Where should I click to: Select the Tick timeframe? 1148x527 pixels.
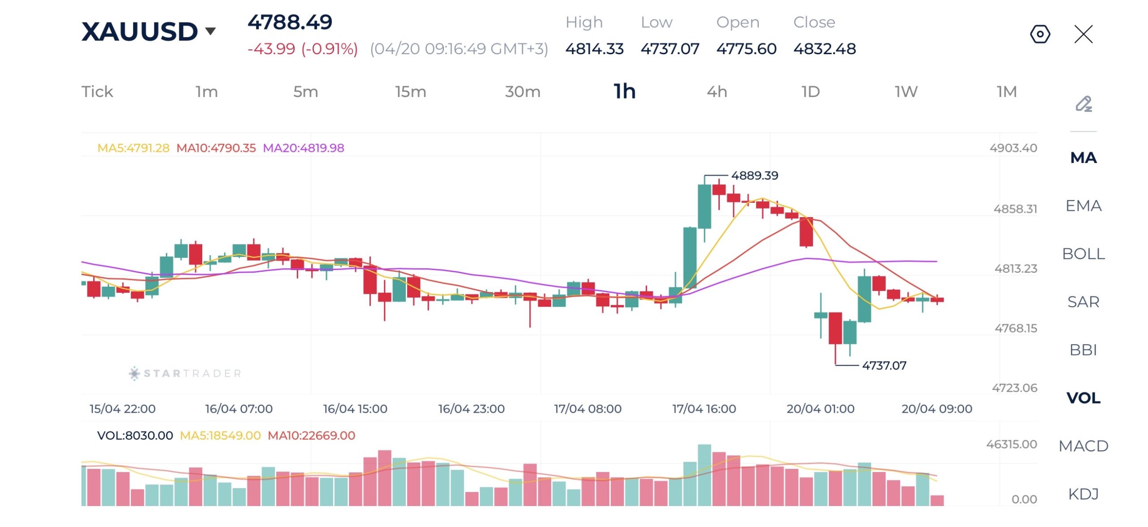(97, 92)
